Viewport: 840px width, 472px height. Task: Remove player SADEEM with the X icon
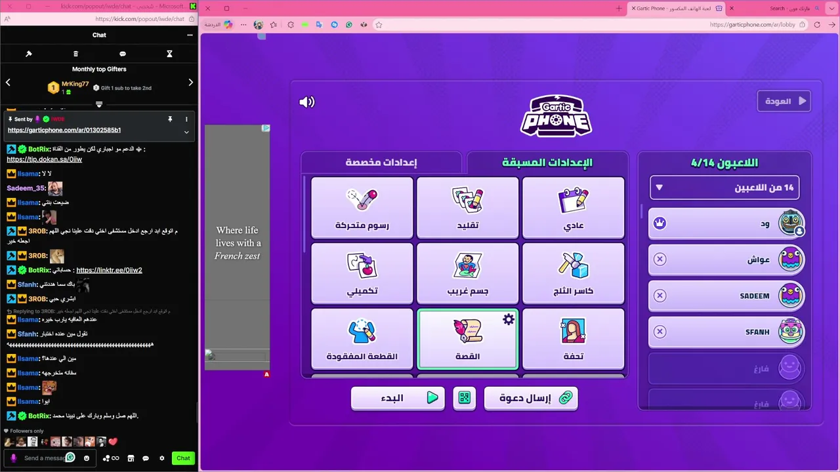tap(660, 296)
